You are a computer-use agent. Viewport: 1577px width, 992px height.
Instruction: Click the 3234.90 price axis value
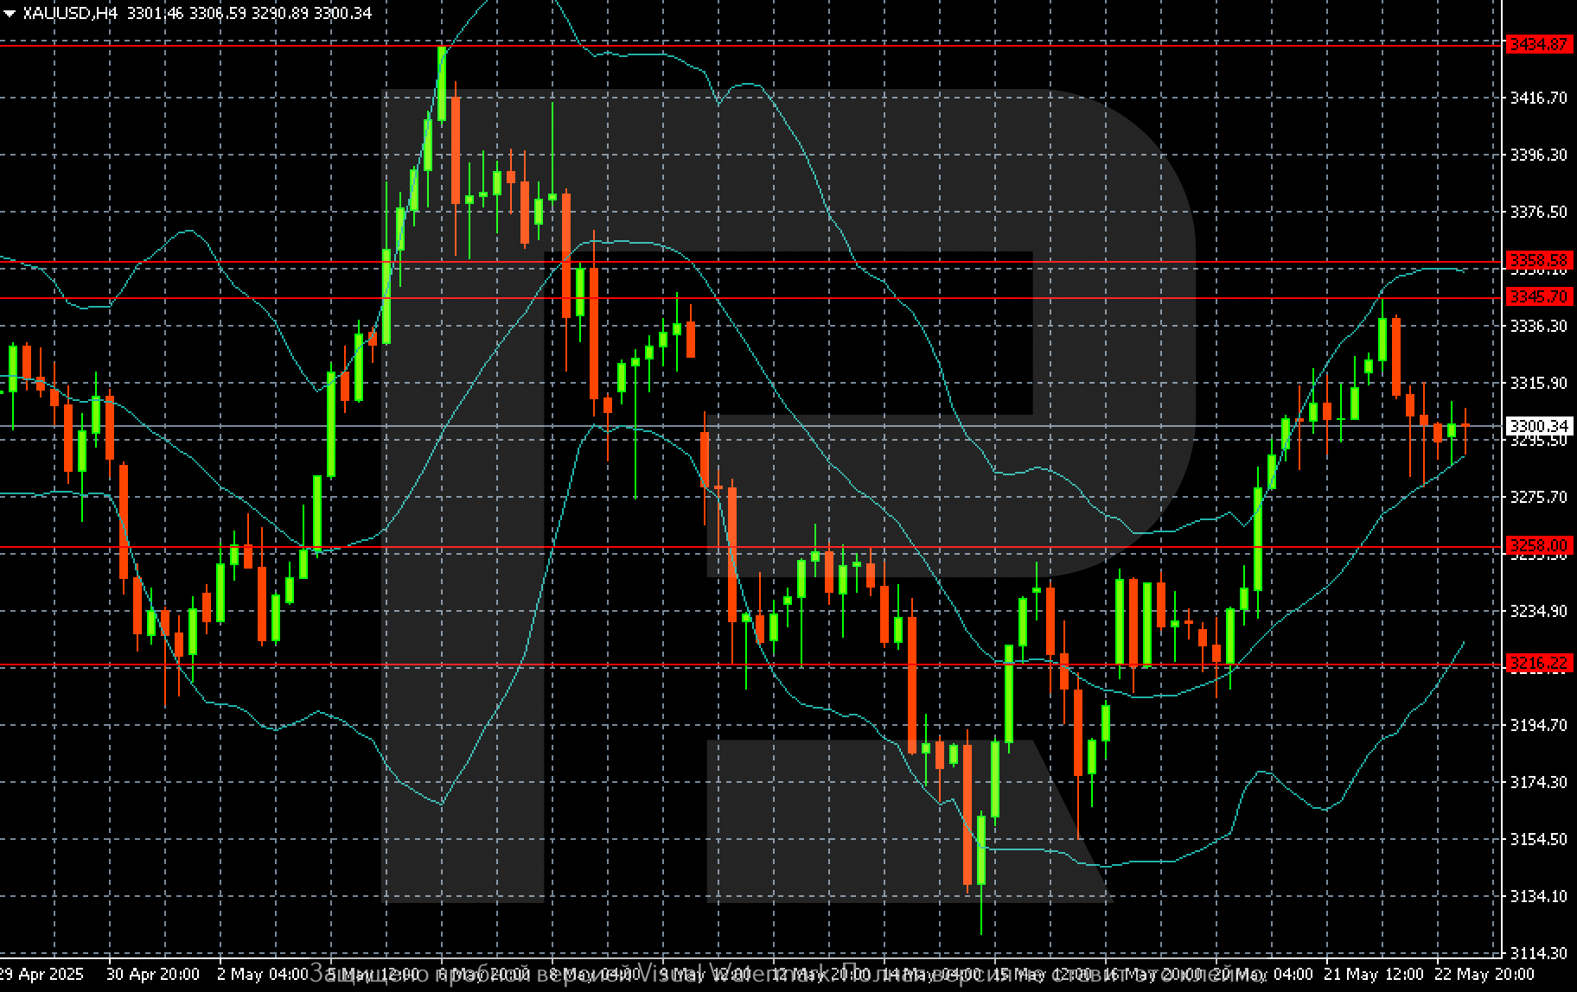click(x=1538, y=611)
